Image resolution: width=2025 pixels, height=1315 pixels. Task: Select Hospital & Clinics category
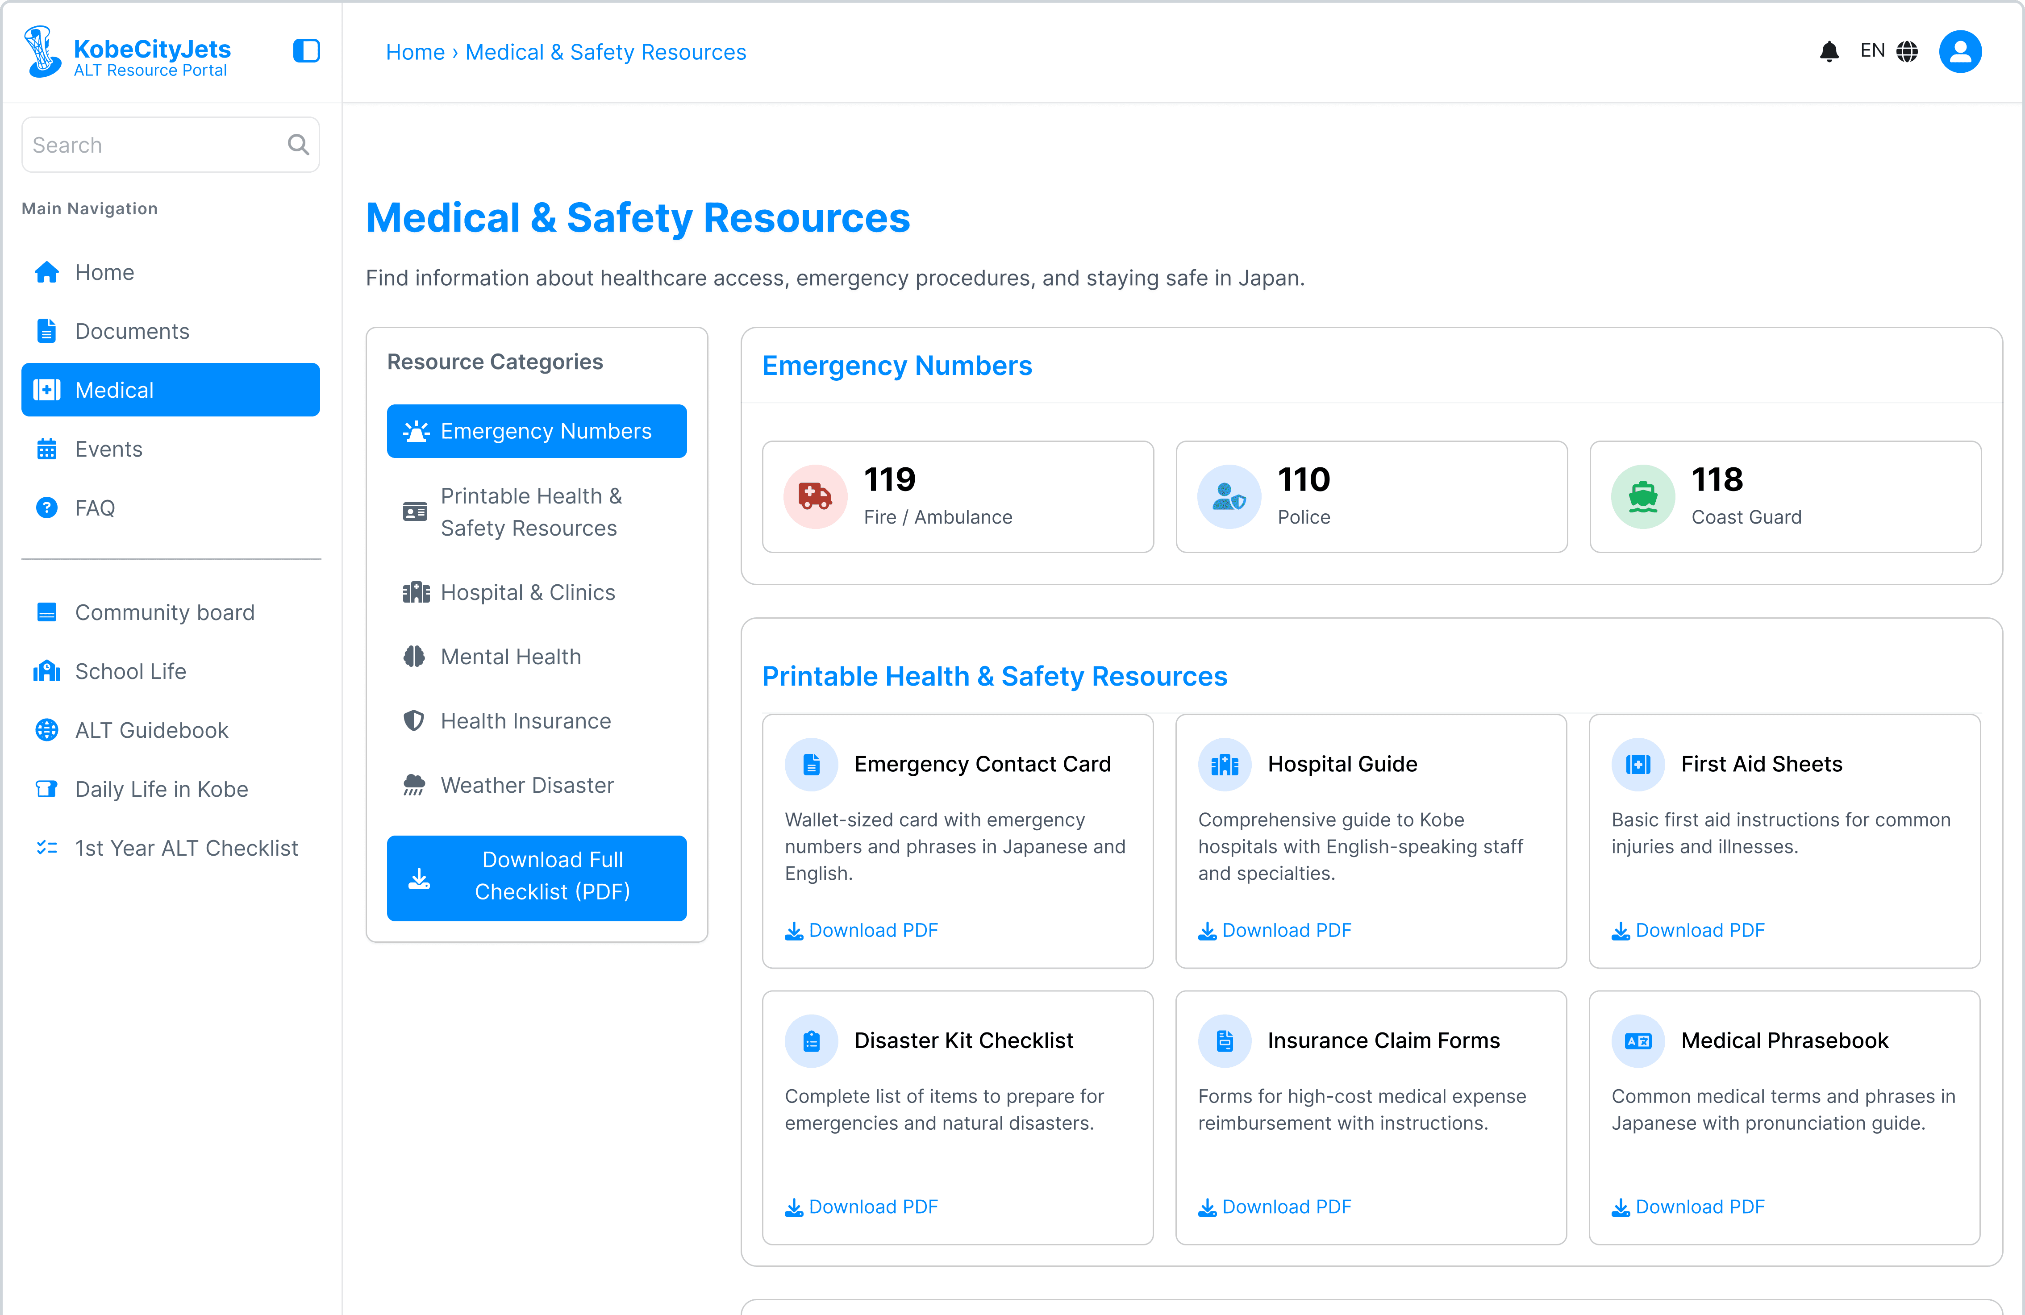click(x=527, y=592)
